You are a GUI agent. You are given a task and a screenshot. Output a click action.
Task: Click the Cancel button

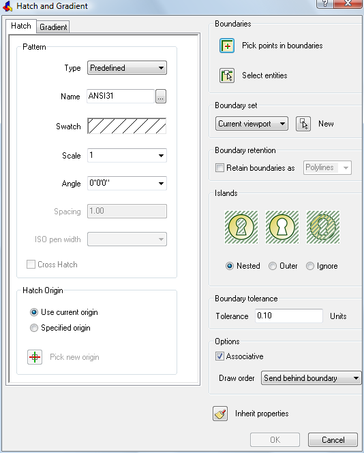click(333, 439)
